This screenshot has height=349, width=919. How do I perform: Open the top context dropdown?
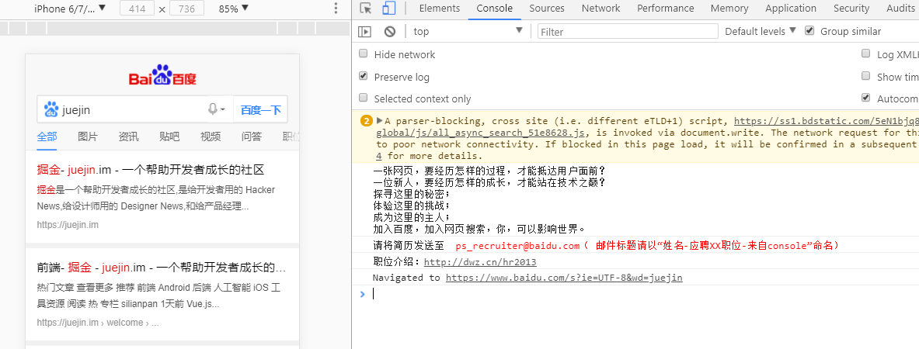click(467, 31)
